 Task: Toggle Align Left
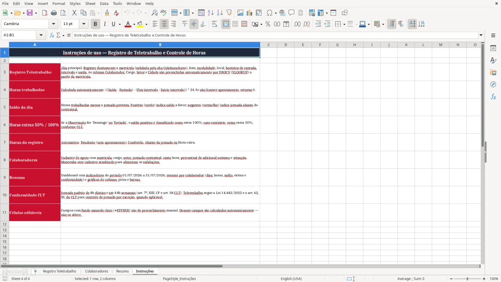click(155, 24)
